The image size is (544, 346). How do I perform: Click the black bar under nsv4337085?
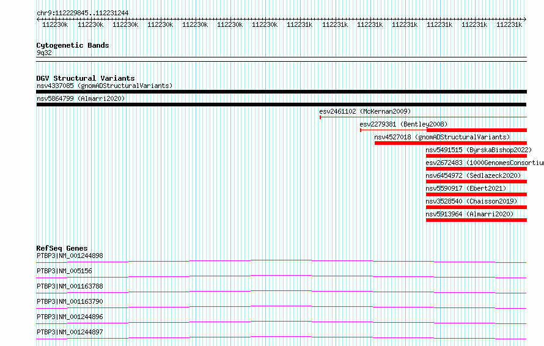pos(281,92)
